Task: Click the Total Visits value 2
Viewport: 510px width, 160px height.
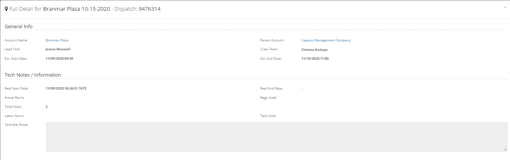Action: (x=47, y=107)
